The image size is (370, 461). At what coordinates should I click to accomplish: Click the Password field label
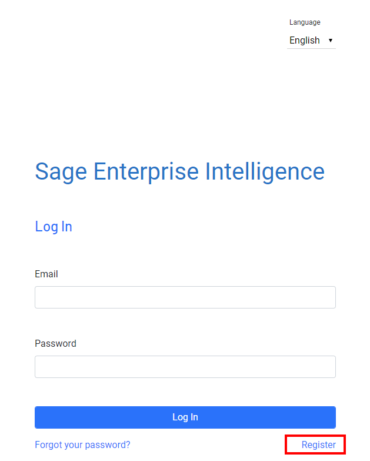(55, 344)
